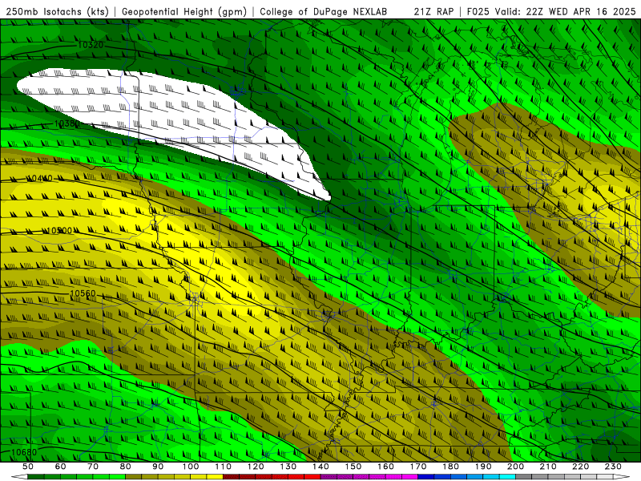The image size is (641, 481).
Task: Click the left arrow end of the color bar
Action: click(x=19, y=477)
